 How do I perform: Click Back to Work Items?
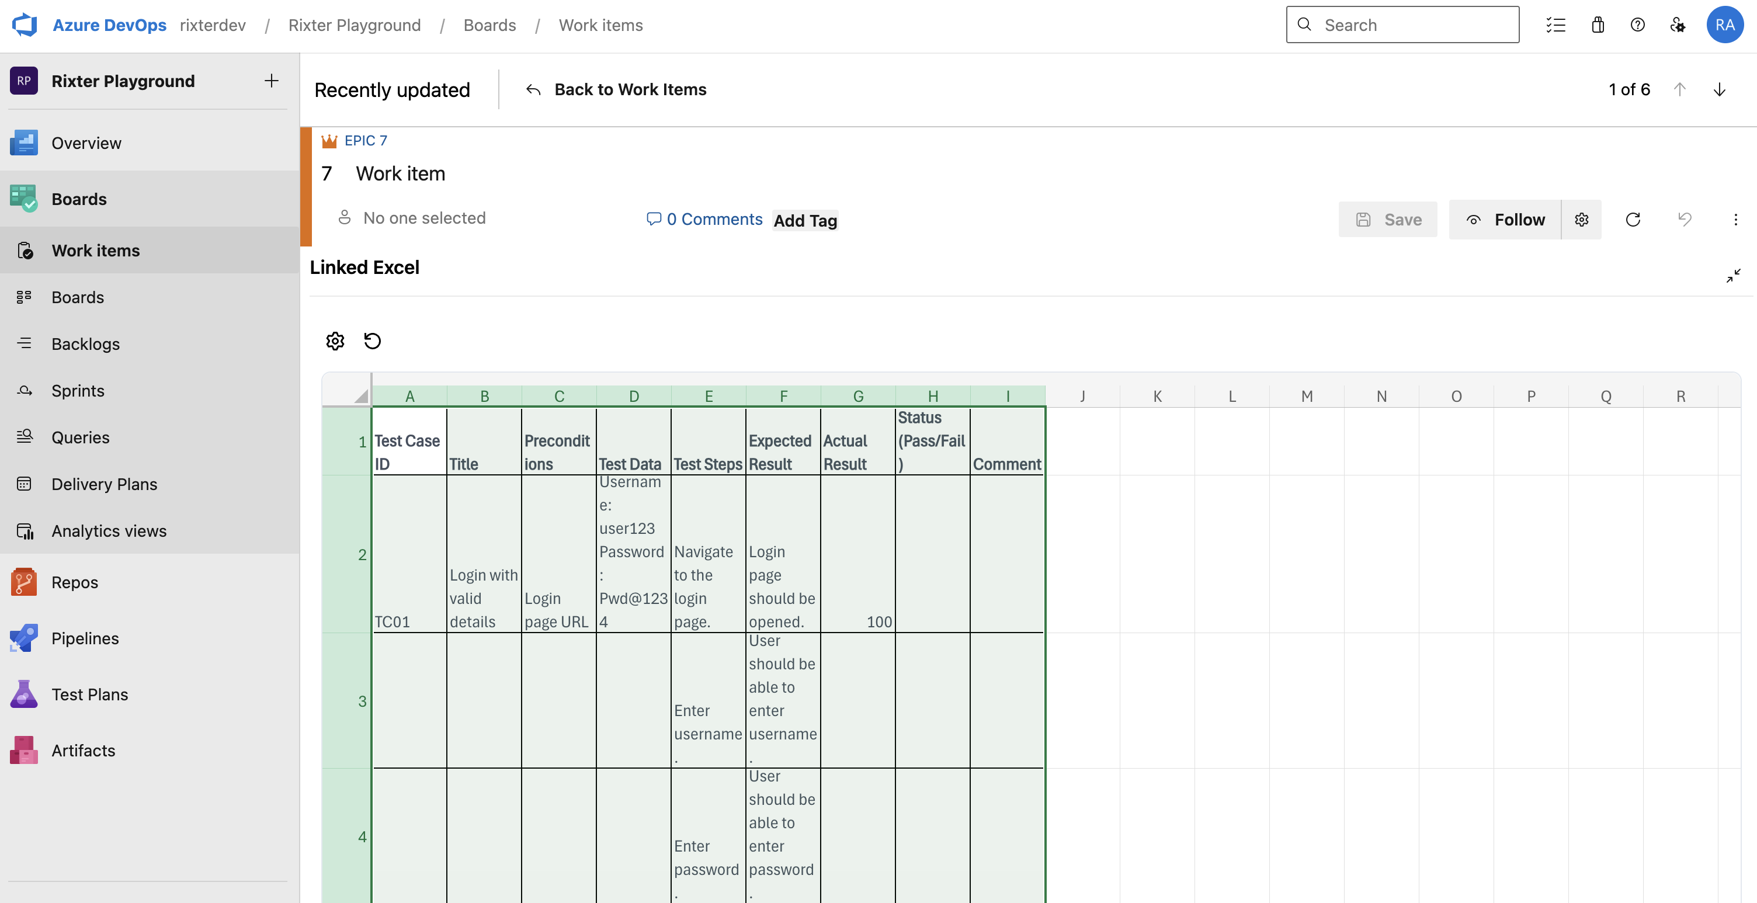630,89
